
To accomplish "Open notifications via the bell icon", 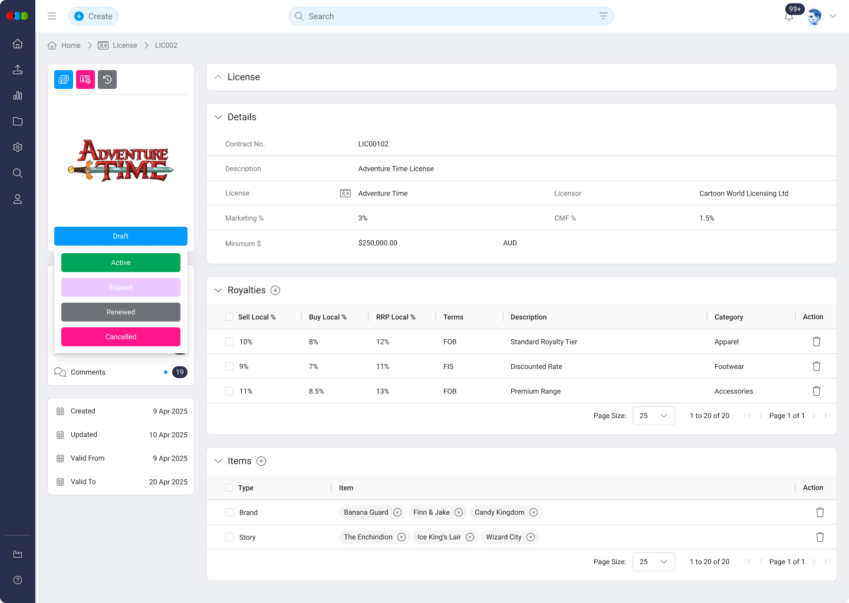I will (x=789, y=16).
